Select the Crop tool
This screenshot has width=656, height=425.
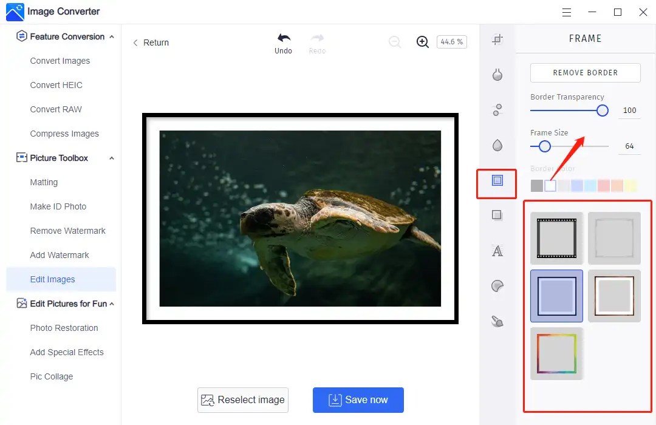point(497,39)
